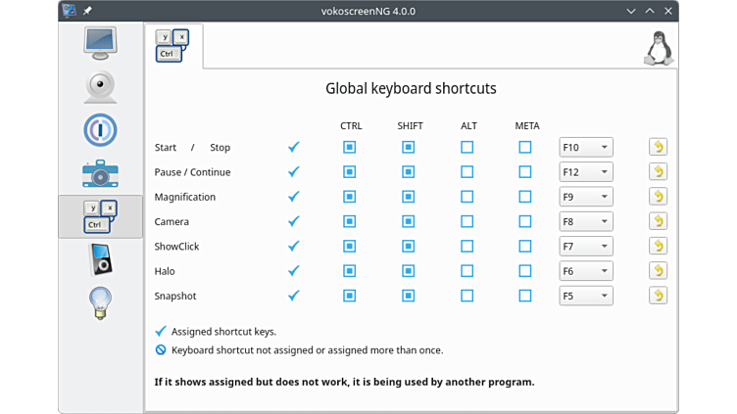Reset the Snapshot shortcut to default
Viewport: 737px width, 414px height.
[x=658, y=296]
